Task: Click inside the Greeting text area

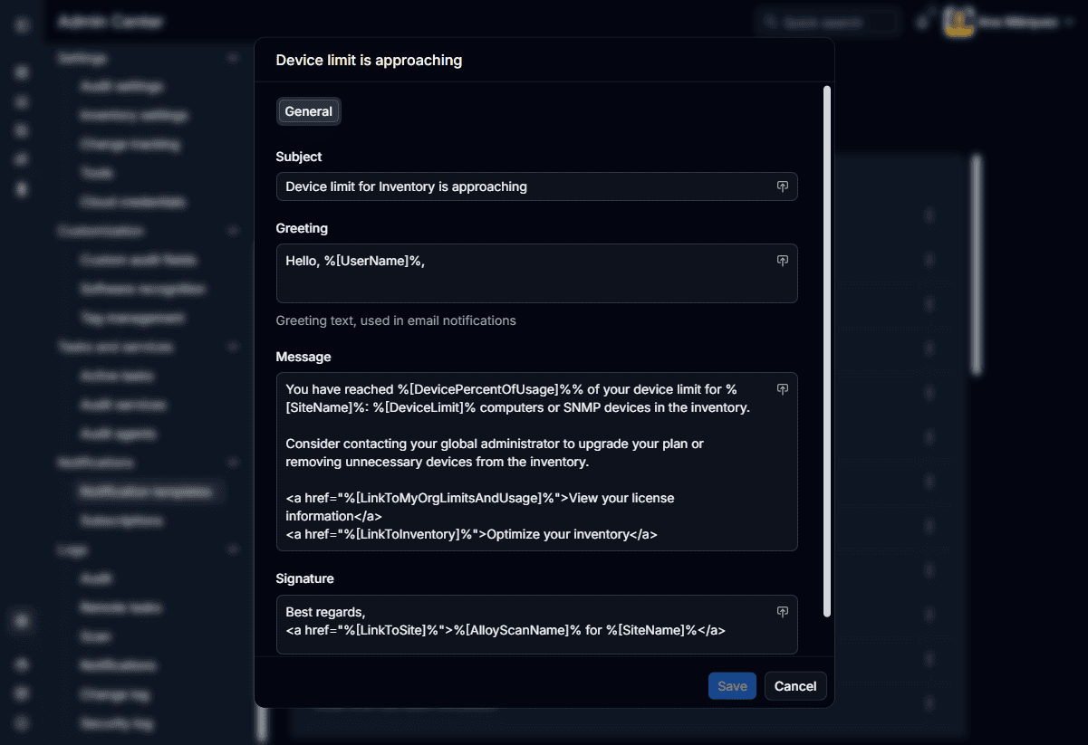Action: (x=536, y=273)
